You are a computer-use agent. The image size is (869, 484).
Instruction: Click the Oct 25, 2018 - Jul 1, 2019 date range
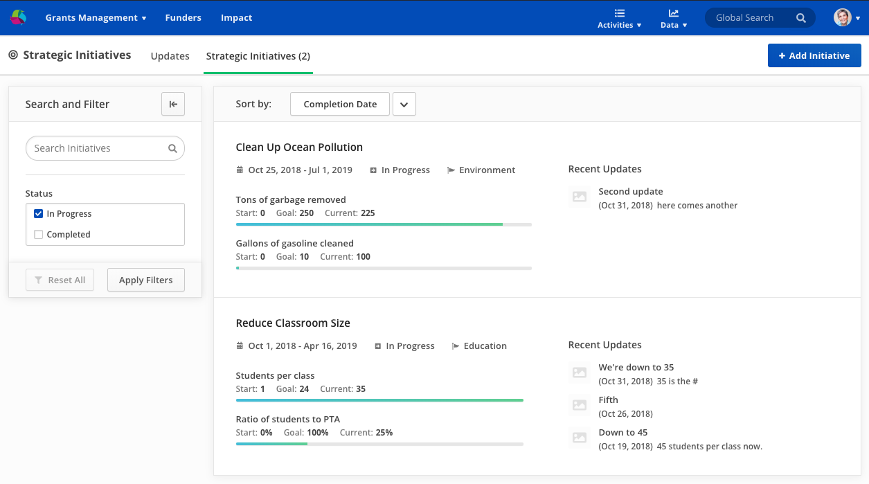click(x=301, y=170)
